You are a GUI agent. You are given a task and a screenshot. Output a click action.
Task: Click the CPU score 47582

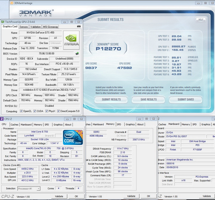[125, 68]
